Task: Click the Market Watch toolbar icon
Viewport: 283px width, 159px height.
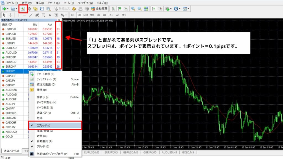Action: (23, 9)
